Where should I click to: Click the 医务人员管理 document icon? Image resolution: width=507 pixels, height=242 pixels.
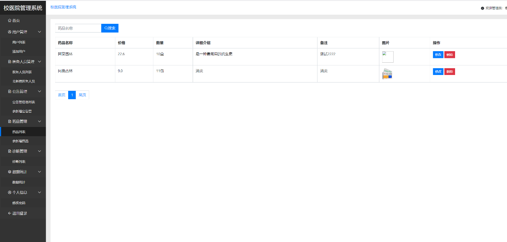tap(10, 62)
